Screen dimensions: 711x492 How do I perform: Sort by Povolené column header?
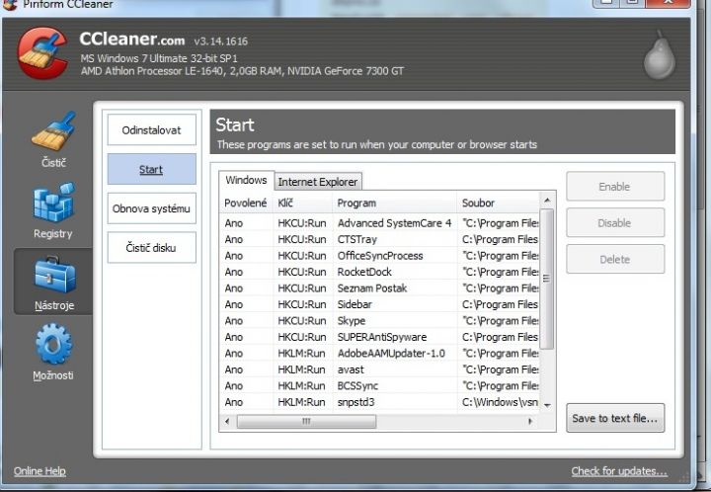pyautogui.click(x=246, y=204)
